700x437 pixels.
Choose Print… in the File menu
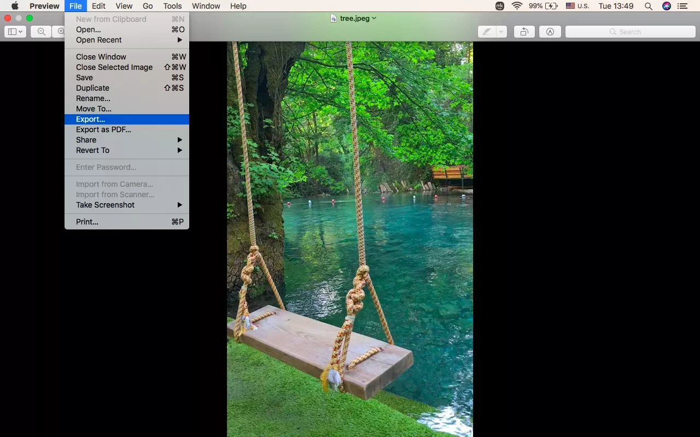[x=87, y=222]
